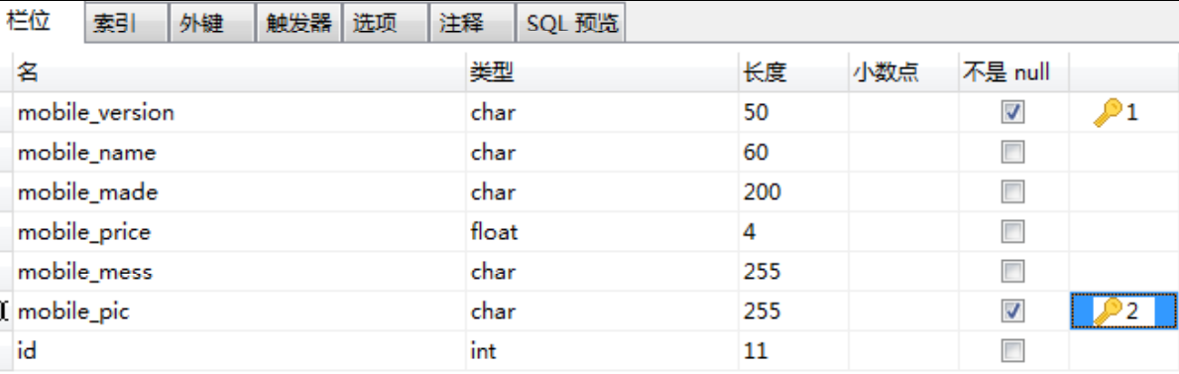1179x374 pixels.
Task: Click the 不是 null column header
Action: pos(1012,72)
